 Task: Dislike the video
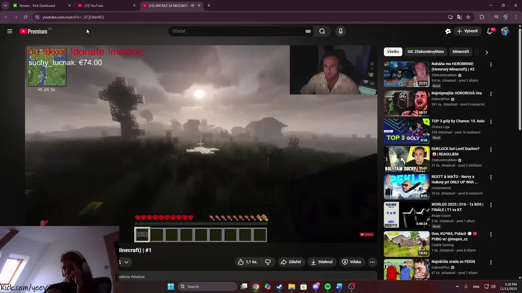[x=268, y=262]
